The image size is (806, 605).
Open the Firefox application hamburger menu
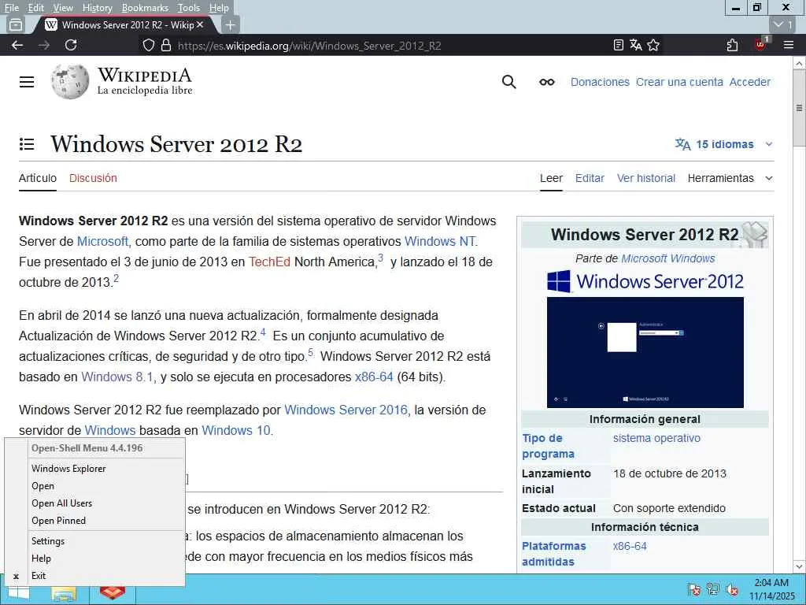(x=789, y=45)
